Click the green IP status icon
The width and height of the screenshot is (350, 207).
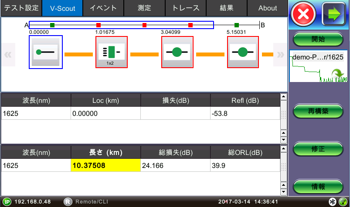click(7, 202)
